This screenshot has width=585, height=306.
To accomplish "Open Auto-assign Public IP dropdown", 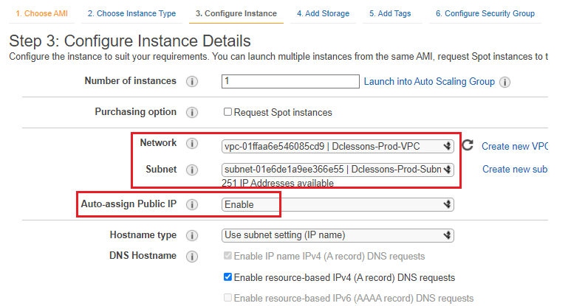I will tap(338, 204).
